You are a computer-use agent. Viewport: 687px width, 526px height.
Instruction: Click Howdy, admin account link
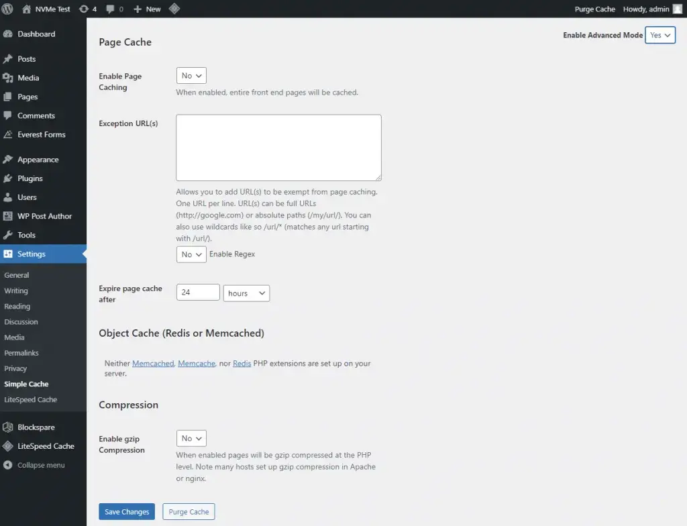point(646,9)
